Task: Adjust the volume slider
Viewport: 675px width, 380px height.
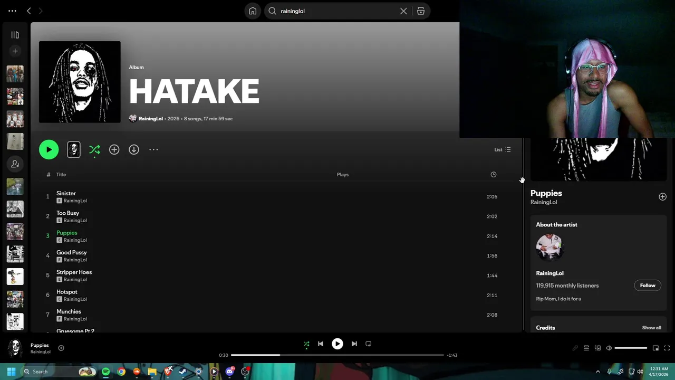Action: [x=631, y=348]
